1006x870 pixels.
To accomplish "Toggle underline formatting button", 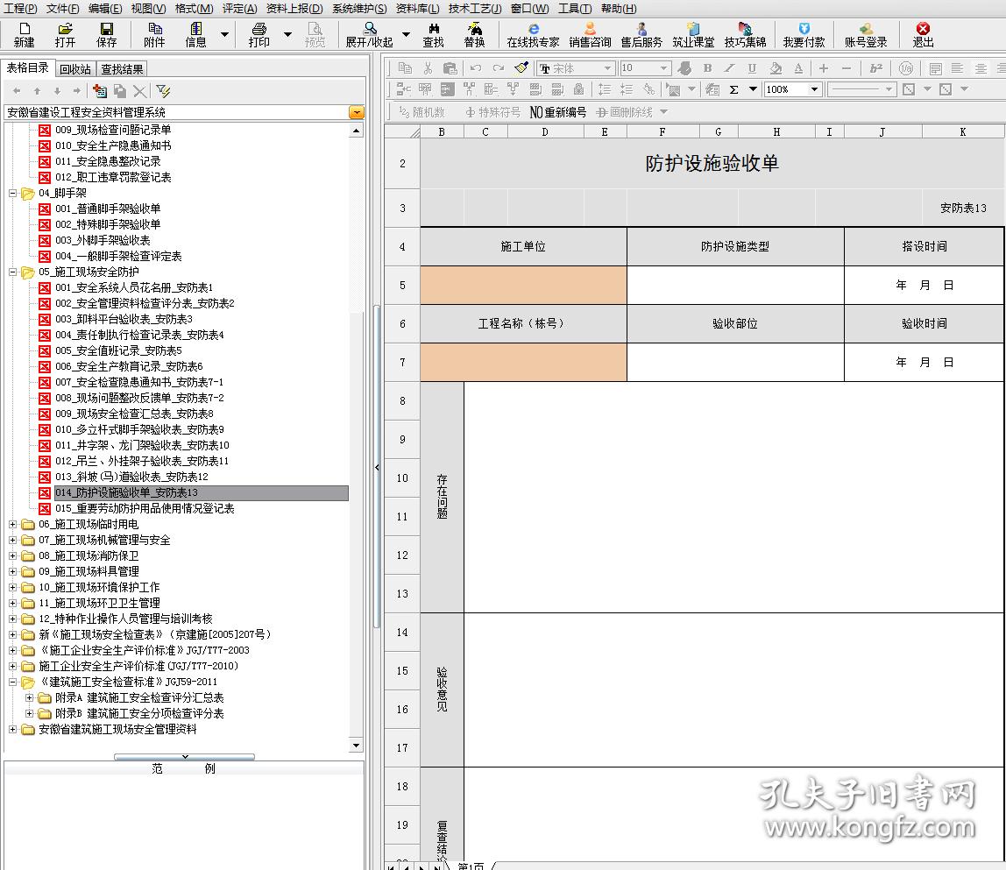I will (752, 68).
